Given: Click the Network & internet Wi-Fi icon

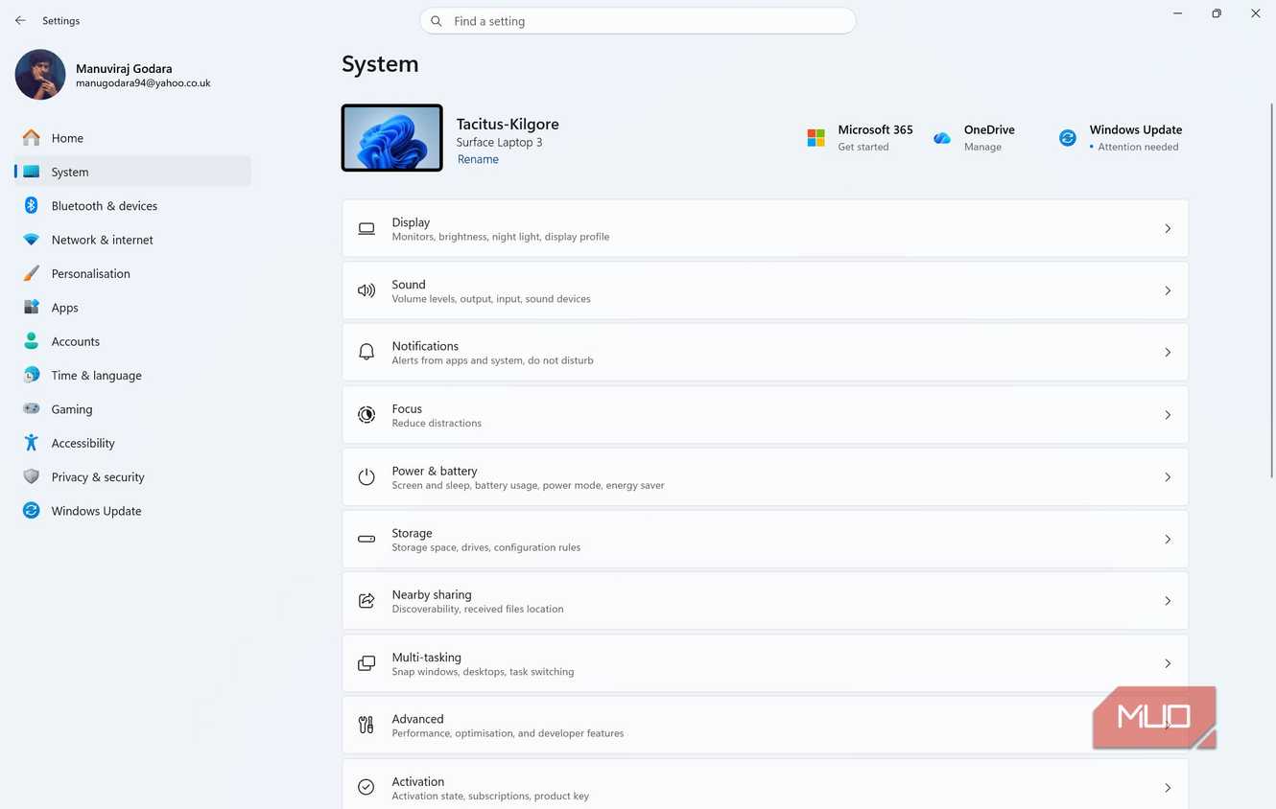Looking at the screenshot, I should tap(32, 240).
